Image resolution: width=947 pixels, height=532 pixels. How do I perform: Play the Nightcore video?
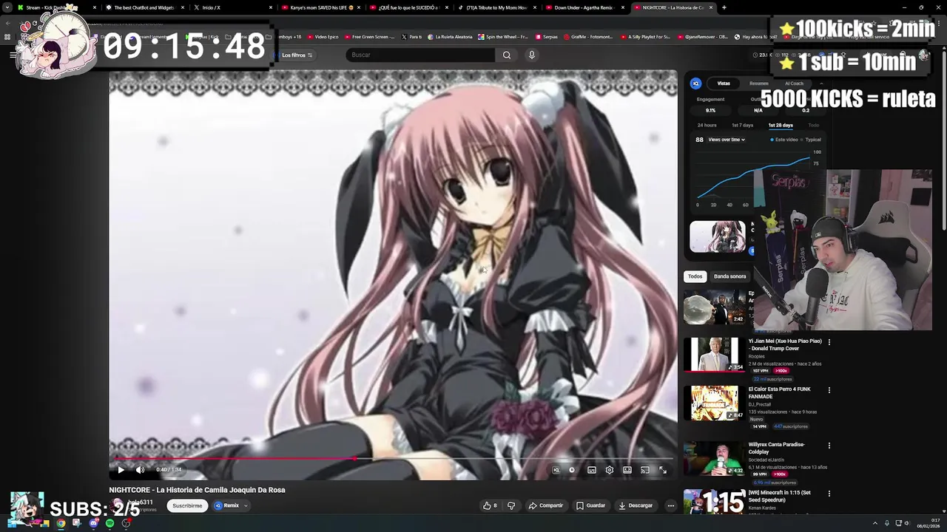[121, 470]
